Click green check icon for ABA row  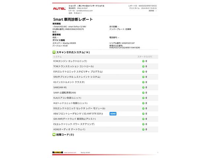click(143, 114)
